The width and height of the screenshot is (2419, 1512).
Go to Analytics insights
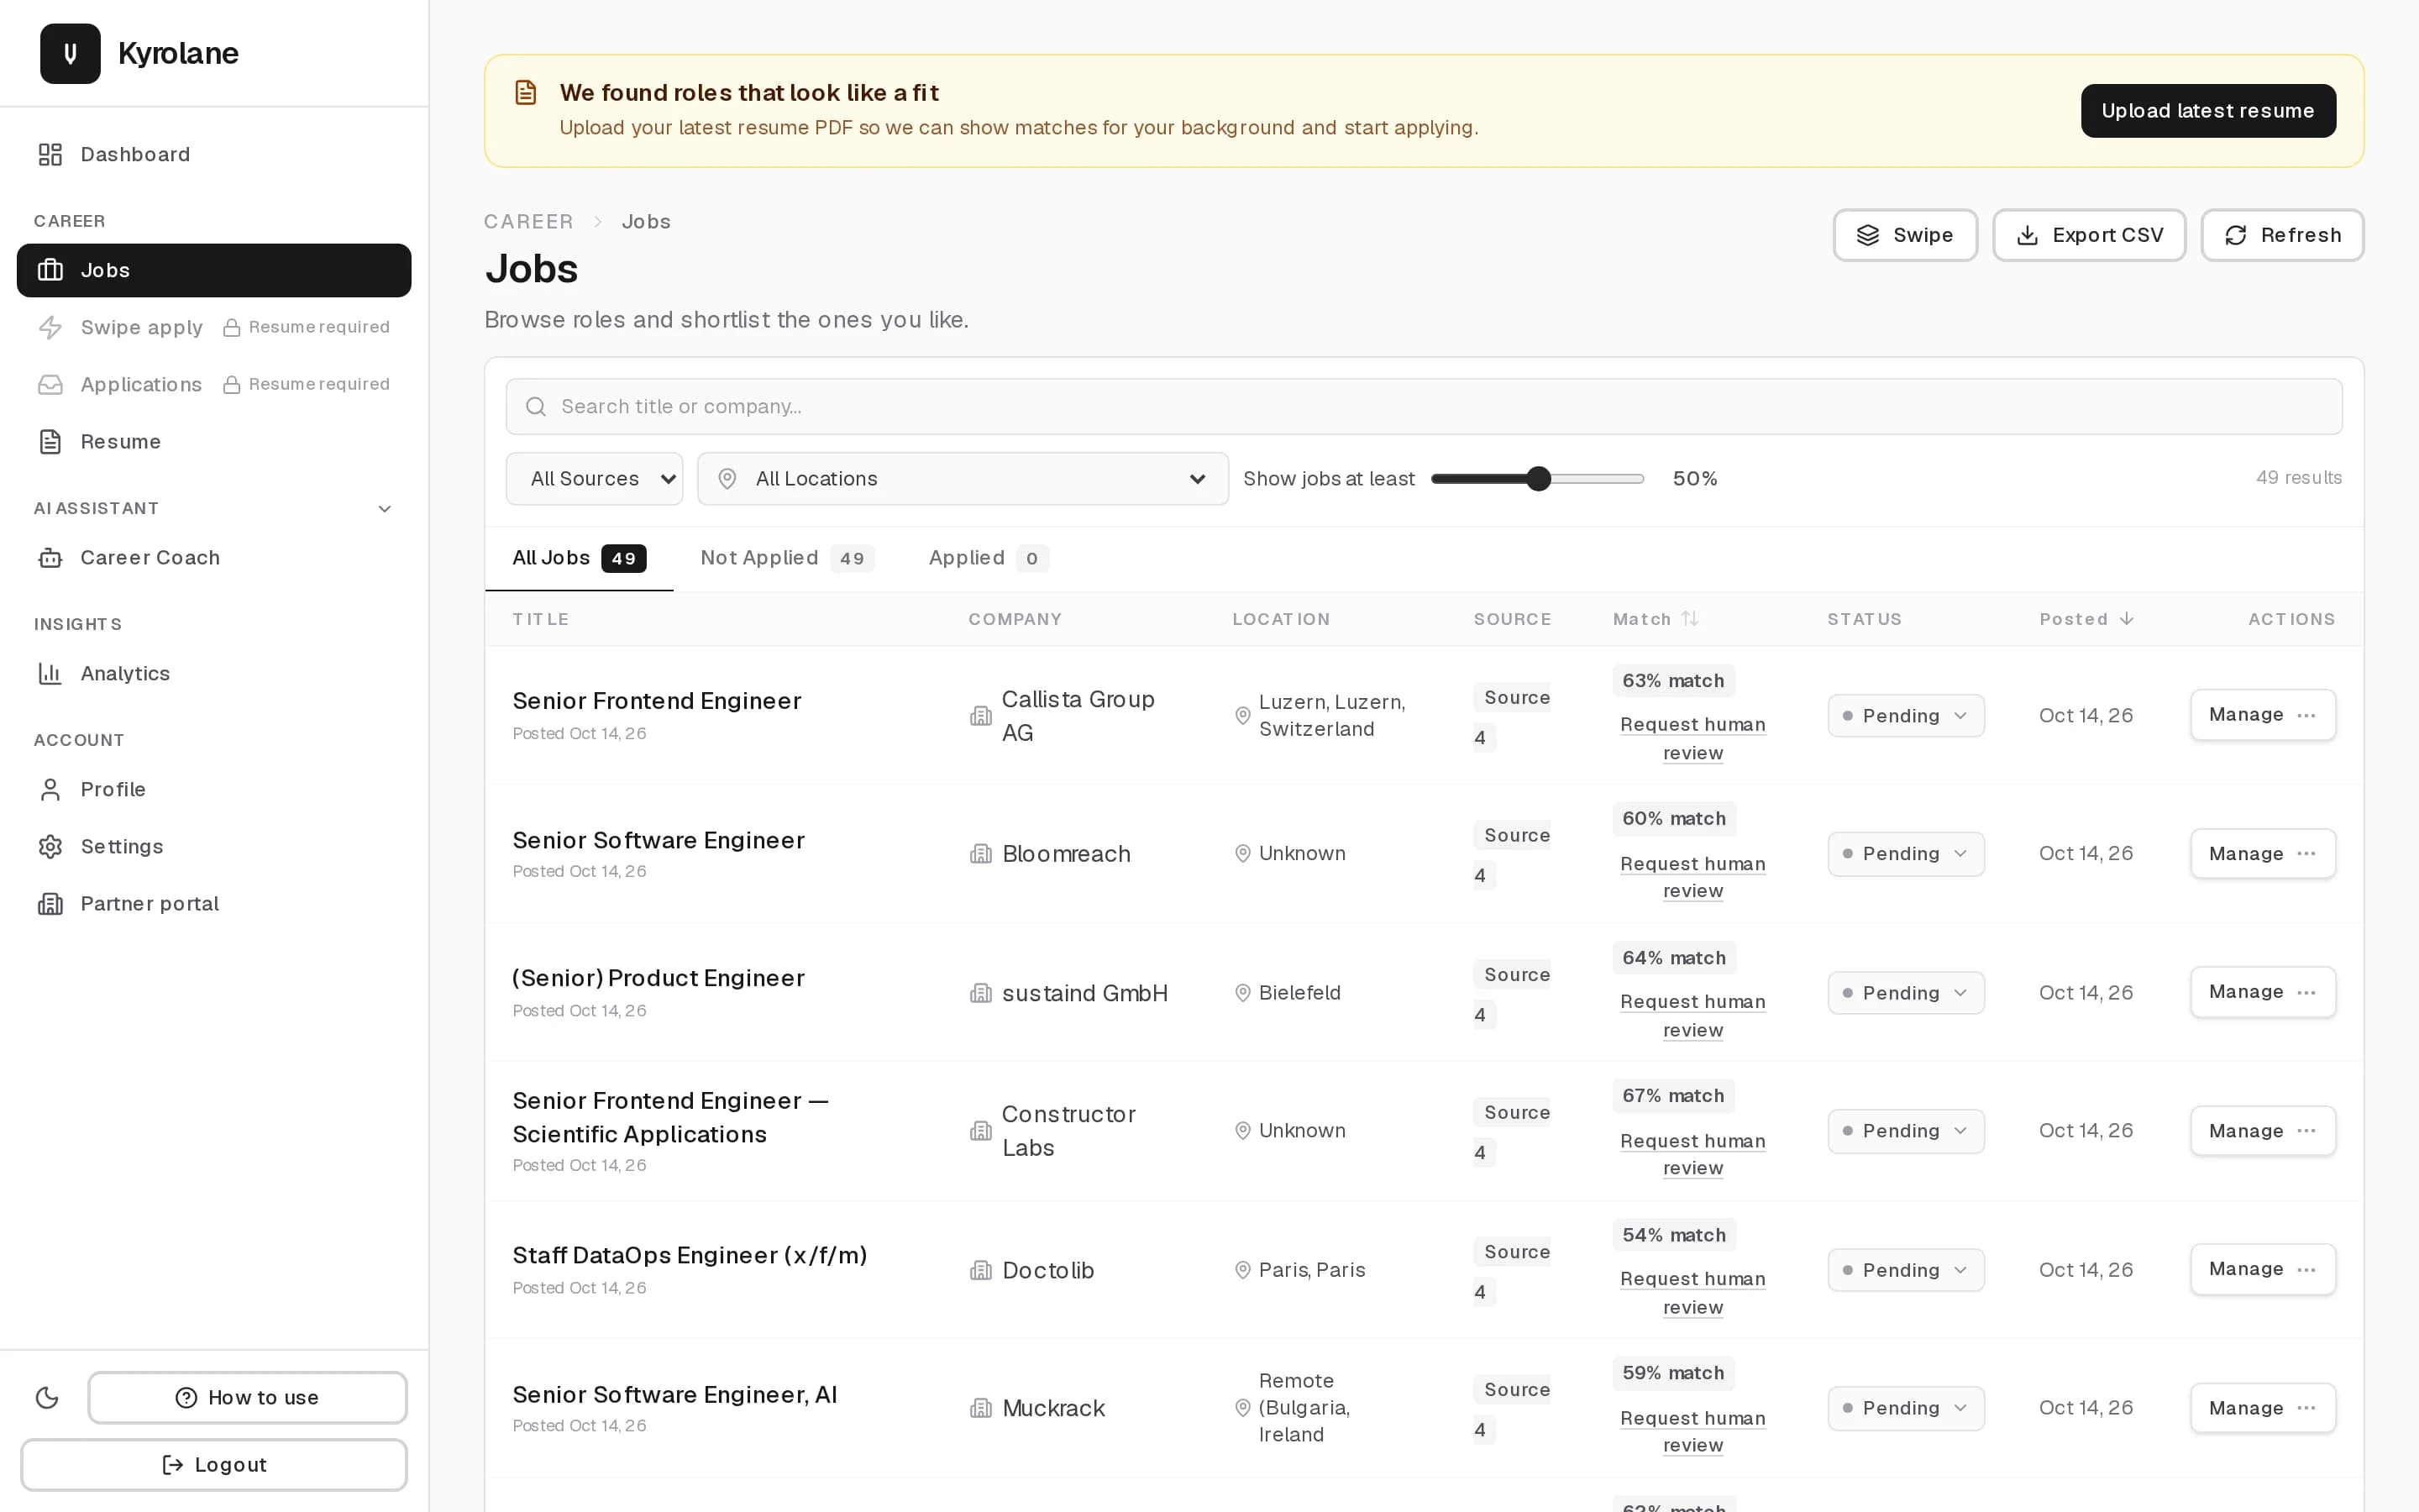(x=214, y=674)
